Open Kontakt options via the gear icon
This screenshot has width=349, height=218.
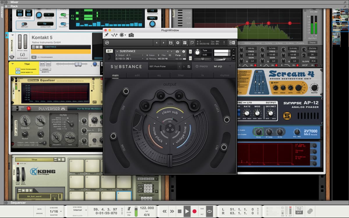point(177,43)
